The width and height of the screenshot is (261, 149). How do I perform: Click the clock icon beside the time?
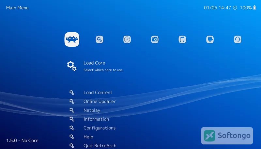(235, 8)
